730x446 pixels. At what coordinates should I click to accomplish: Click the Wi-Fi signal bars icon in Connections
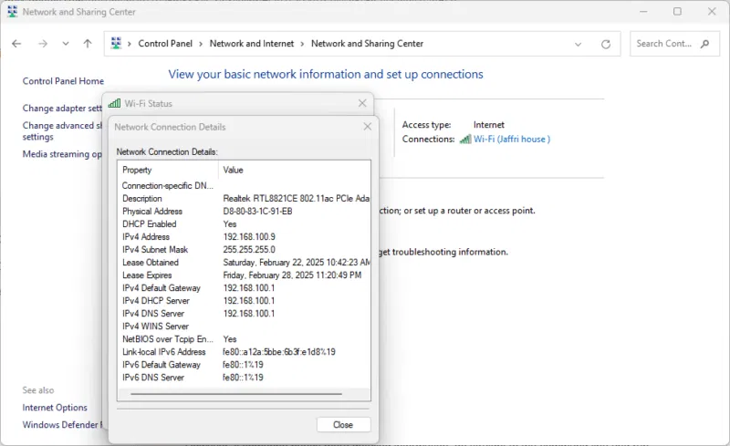465,140
